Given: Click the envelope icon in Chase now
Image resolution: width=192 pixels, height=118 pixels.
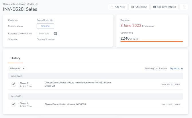Looking at the screenshot, I should 133,7.
